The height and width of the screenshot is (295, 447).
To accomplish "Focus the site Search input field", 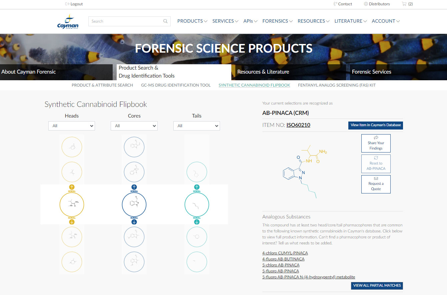I will coord(126,21).
